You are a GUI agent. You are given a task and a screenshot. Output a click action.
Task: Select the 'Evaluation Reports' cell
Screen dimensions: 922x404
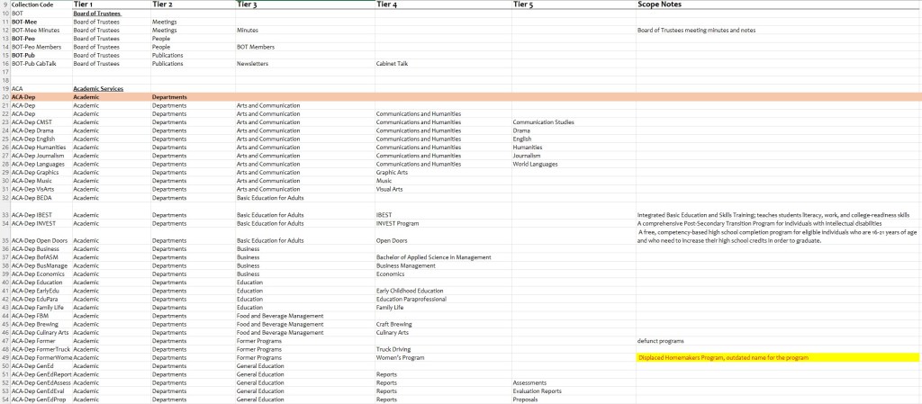tap(539, 391)
